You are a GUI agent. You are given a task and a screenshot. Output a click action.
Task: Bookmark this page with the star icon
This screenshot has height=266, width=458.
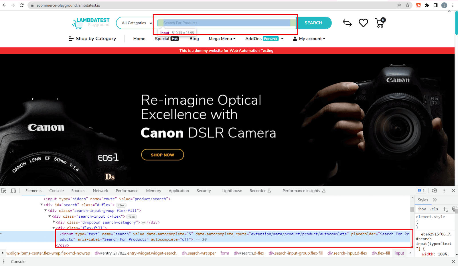407,5
